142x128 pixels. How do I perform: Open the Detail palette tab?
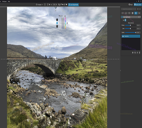tap(129, 13)
